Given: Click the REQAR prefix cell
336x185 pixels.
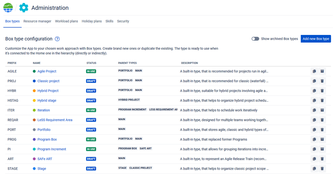Looking at the screenshot, I should (13, 120).
